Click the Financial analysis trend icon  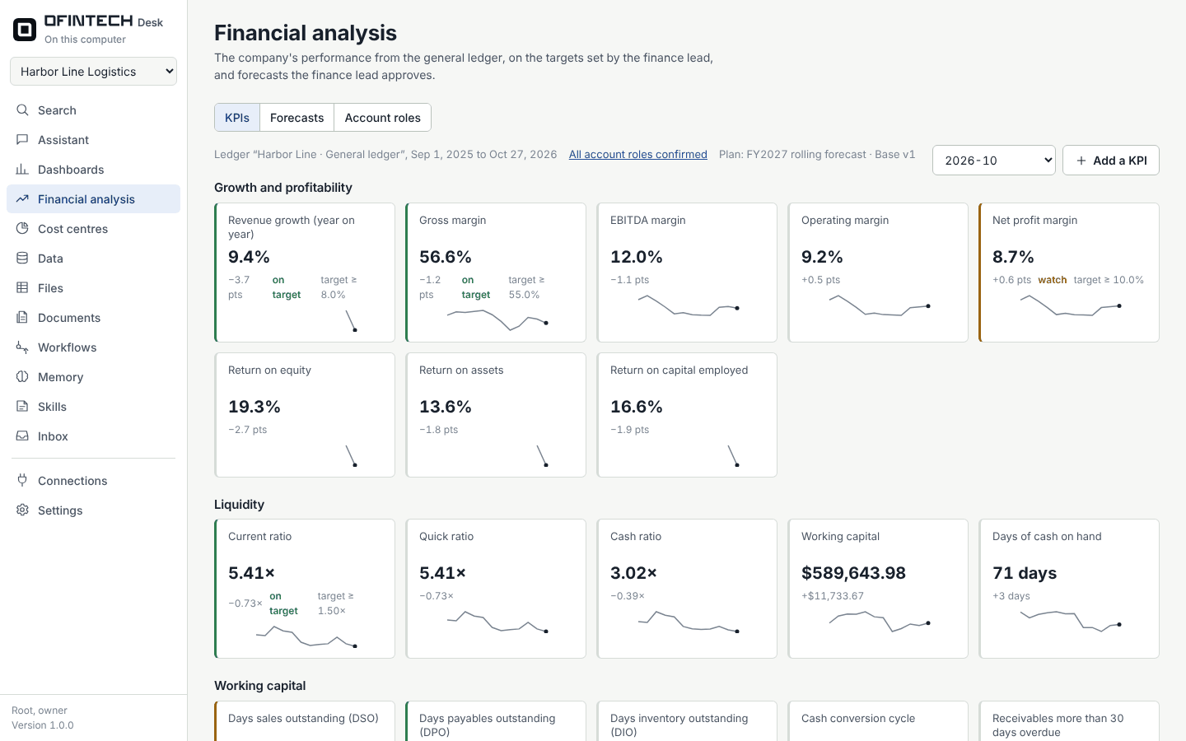[x=22, y=199]
